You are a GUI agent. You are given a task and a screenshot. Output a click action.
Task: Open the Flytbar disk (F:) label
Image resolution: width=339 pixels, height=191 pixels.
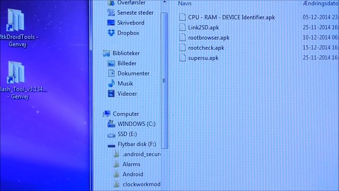pos(137,144)
